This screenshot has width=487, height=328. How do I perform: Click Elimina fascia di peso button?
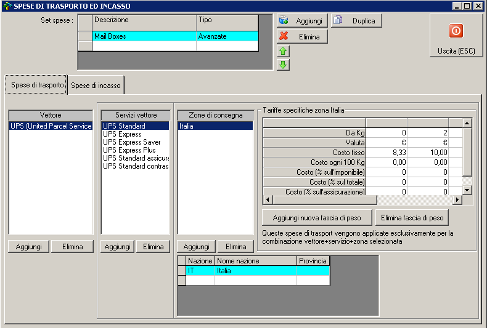412,218
